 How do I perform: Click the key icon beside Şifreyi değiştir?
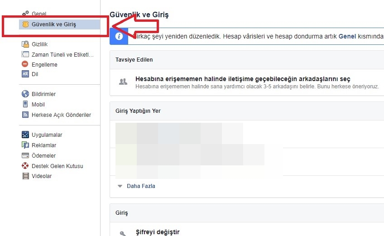click(123, 234)
